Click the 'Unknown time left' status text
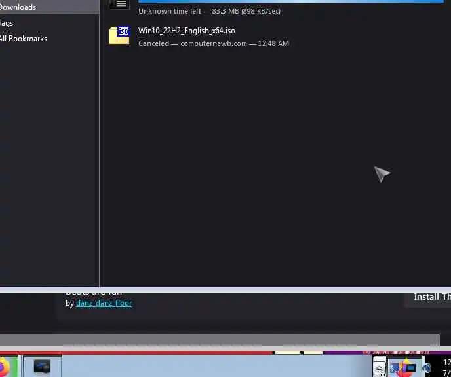 (209, 12)
